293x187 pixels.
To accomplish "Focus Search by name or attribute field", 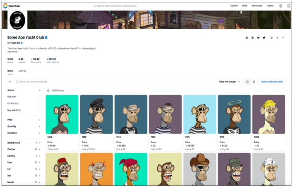I will 114,82.
